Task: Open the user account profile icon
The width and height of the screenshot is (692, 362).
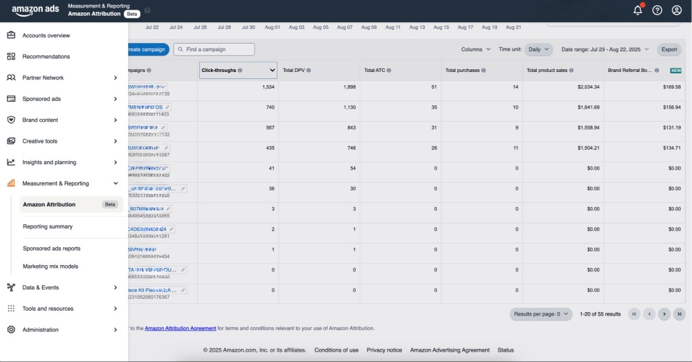Action: [x=677, y=10]
